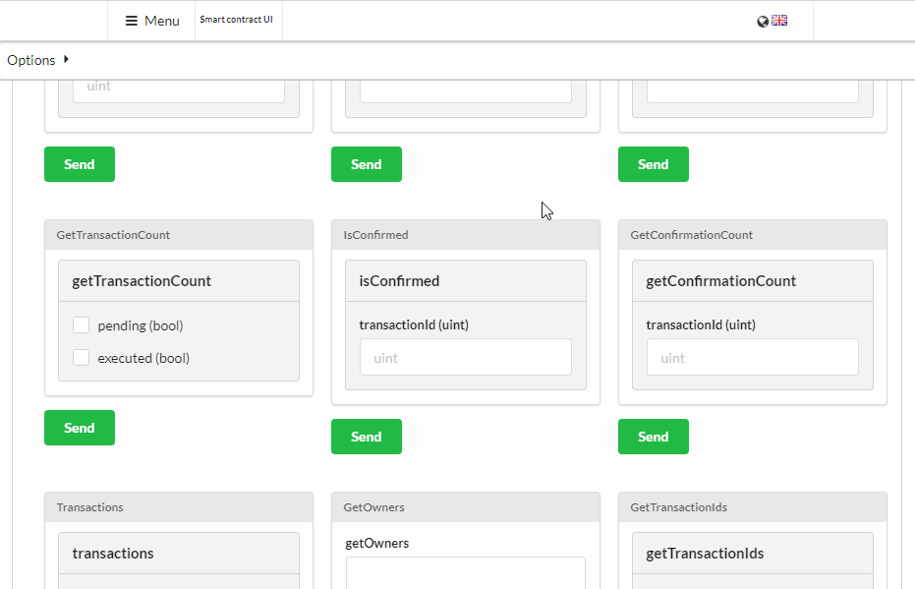
Task: Focus the isConfirmed transactionId uint field
Action: (x=466, y=357)
